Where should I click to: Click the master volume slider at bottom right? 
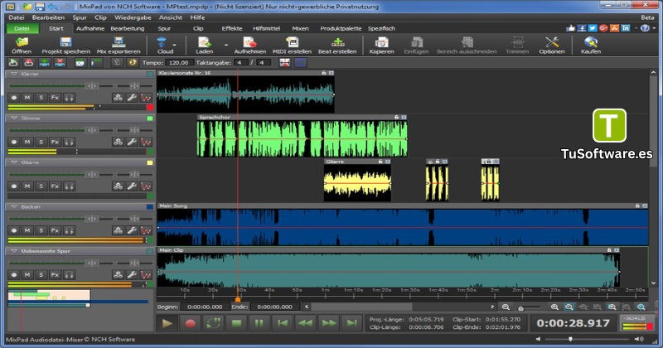pos(588,339)
